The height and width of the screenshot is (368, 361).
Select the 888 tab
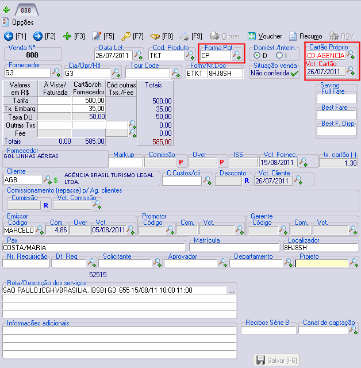click(26, 10)
